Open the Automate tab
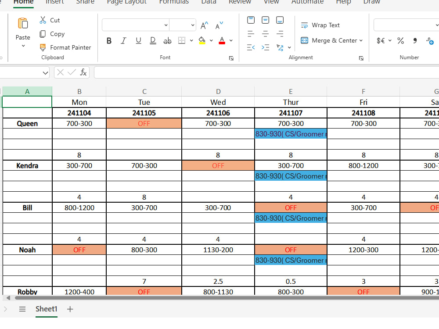Image resolution: width=439 pixels, height=329 pixels. 307,2
